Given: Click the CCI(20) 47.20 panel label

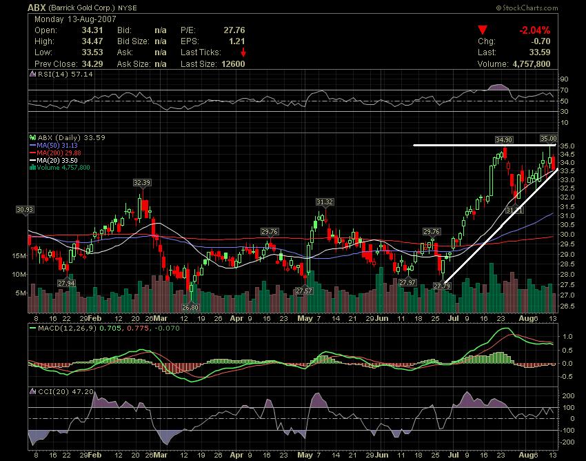Looking at the screenshot, I should pyautogui.click(x=65, y=391).
